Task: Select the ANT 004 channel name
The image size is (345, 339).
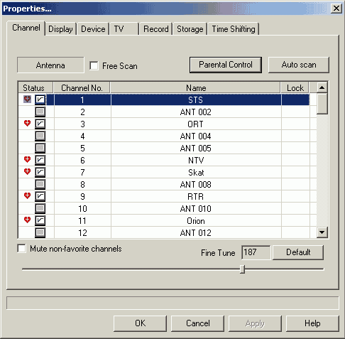Action: pyautogui.click(x=195, y=136)
